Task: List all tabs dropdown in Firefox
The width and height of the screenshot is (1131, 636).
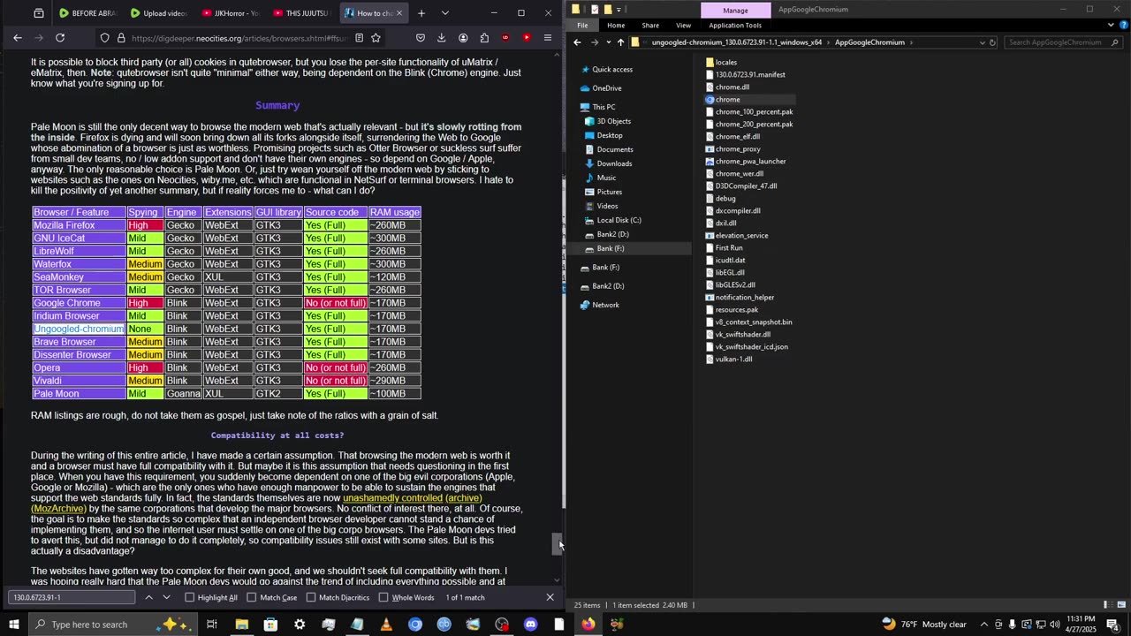Action: point(444,13)
